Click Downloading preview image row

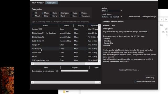(66, 71)
